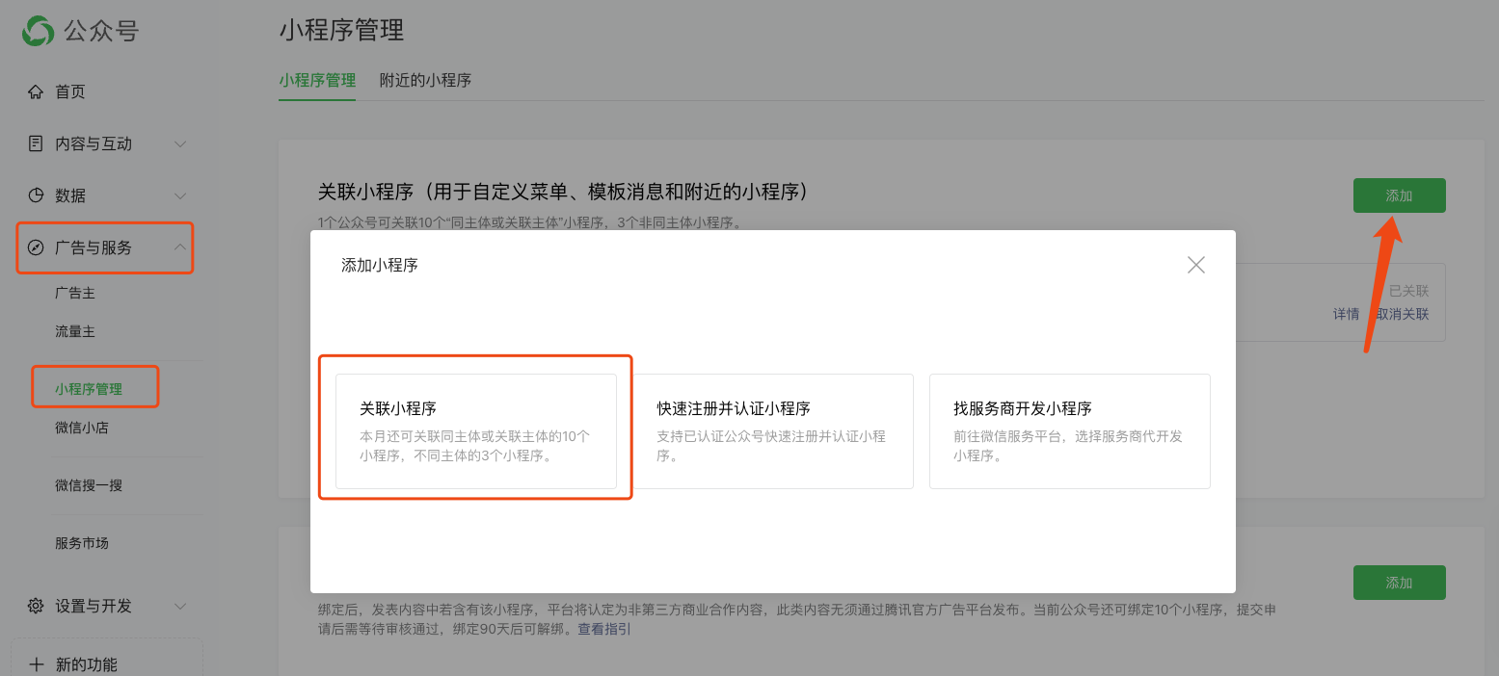Choose the 快速注册并认证小程序 card
1499x676 pixels.
773,431
